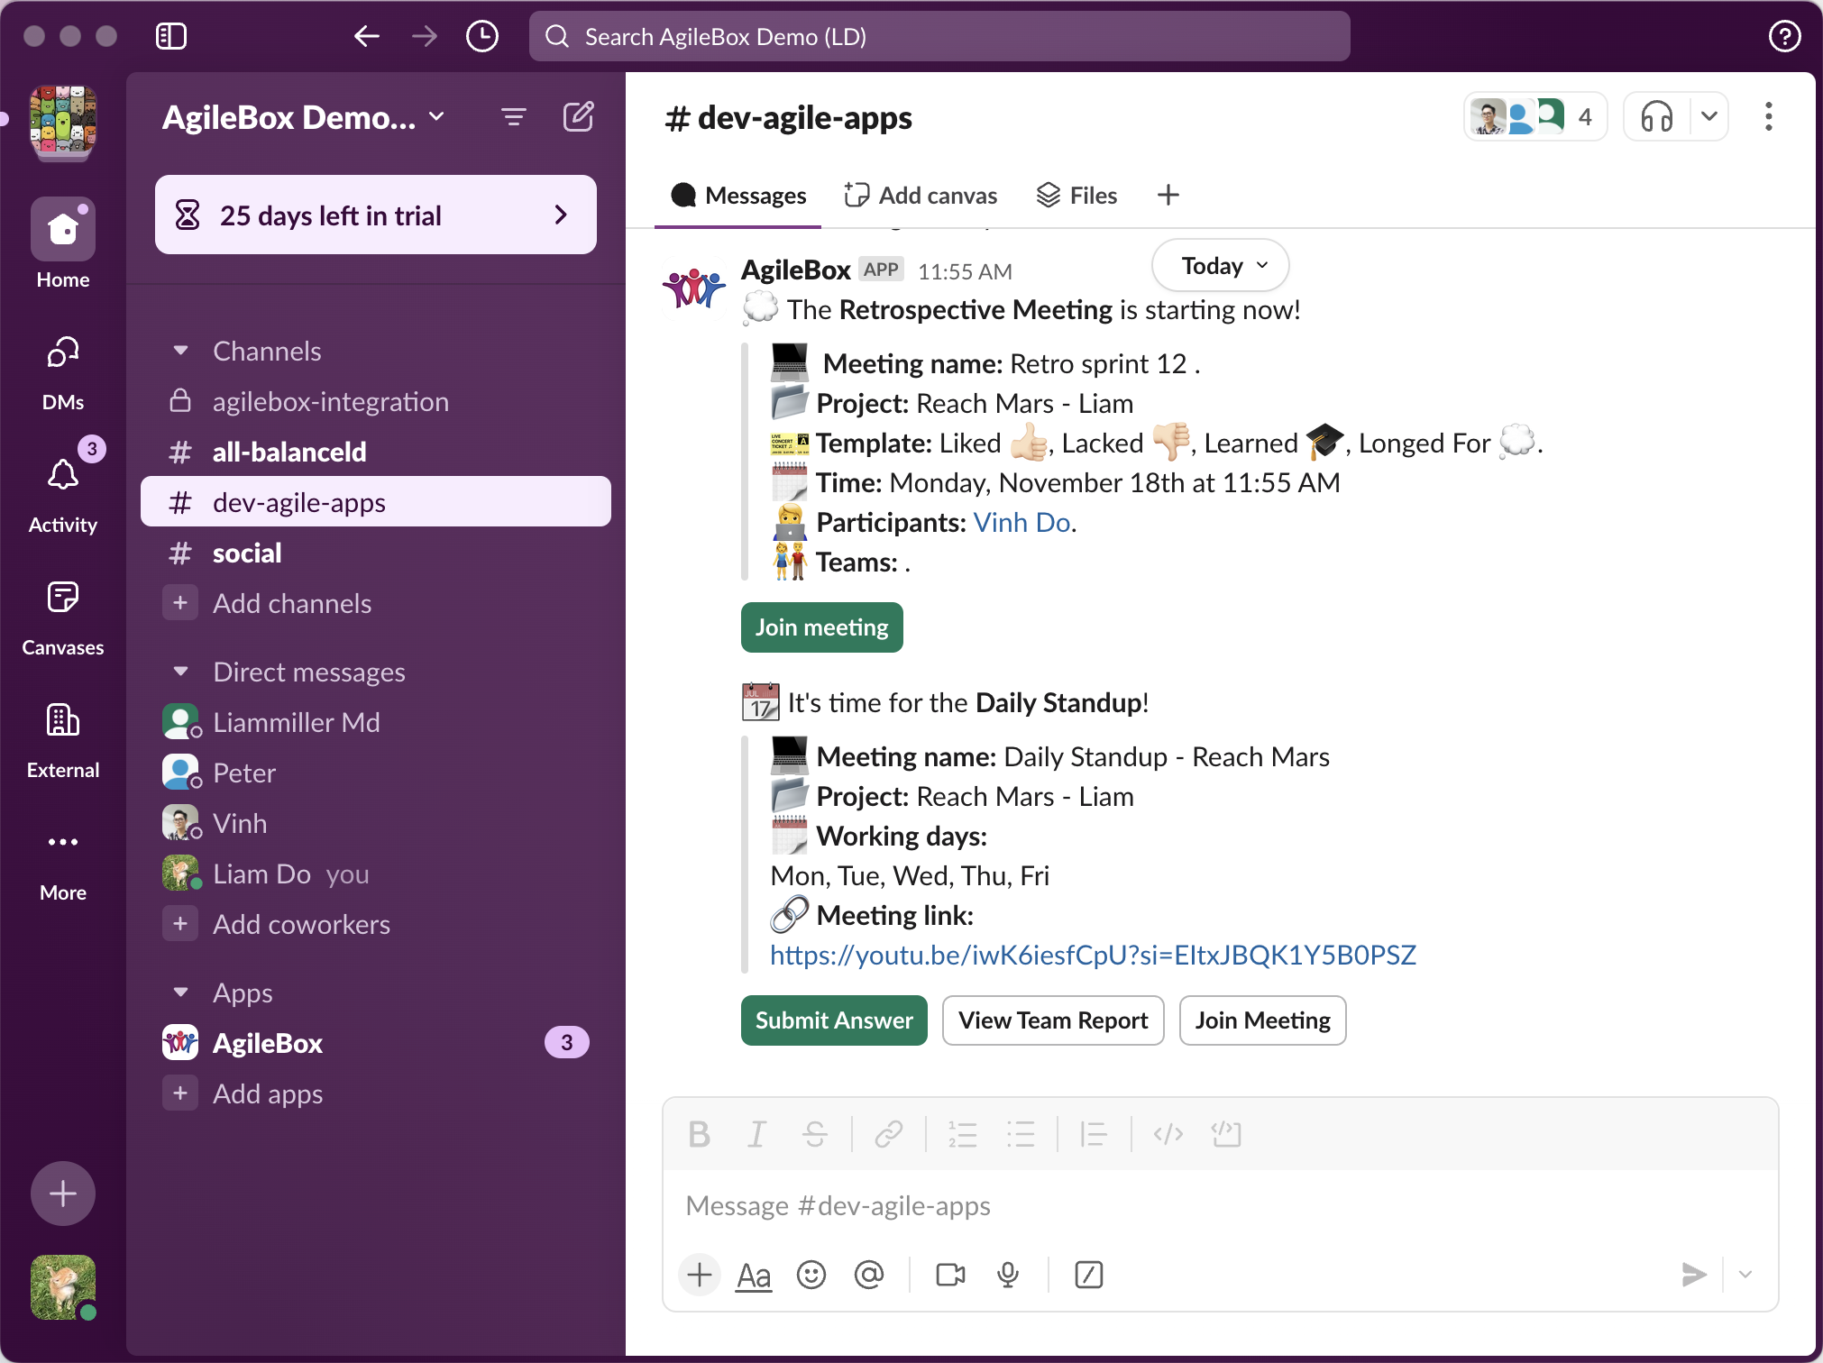1823x1363 pixels.
Task: Click the record video clip icon
Action: coord(950,1275)
